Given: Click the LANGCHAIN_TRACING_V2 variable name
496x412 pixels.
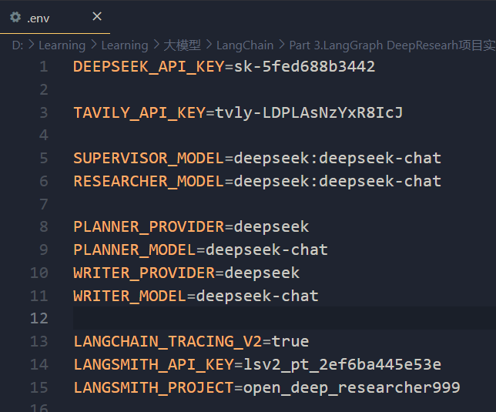Looking at the screenshot, I should (x=168, y=342).
